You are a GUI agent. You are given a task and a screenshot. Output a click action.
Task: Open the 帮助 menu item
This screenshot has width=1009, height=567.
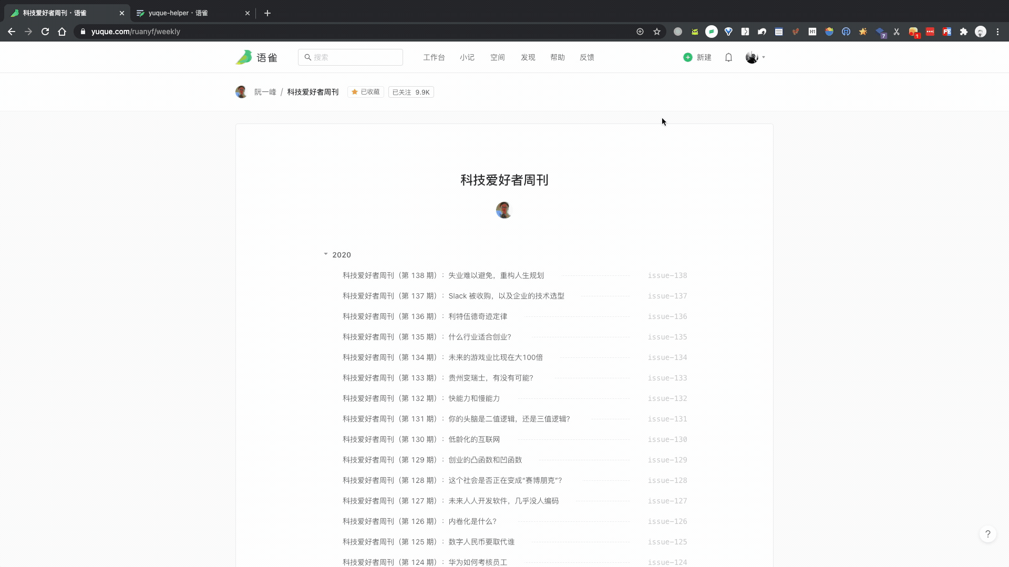(x=558, y=57)
